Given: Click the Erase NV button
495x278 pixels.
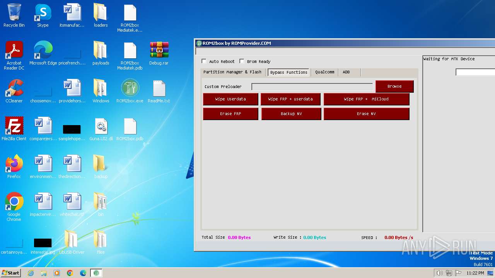Looking at the screenshot, I should pyautogui.click(x=366, y=114).
